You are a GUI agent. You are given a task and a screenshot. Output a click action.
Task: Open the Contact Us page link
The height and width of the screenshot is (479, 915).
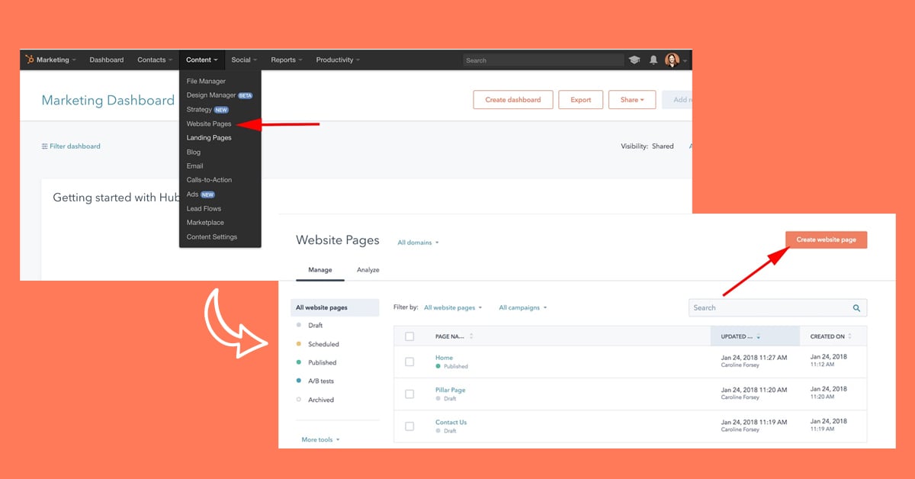click(451, 422)
